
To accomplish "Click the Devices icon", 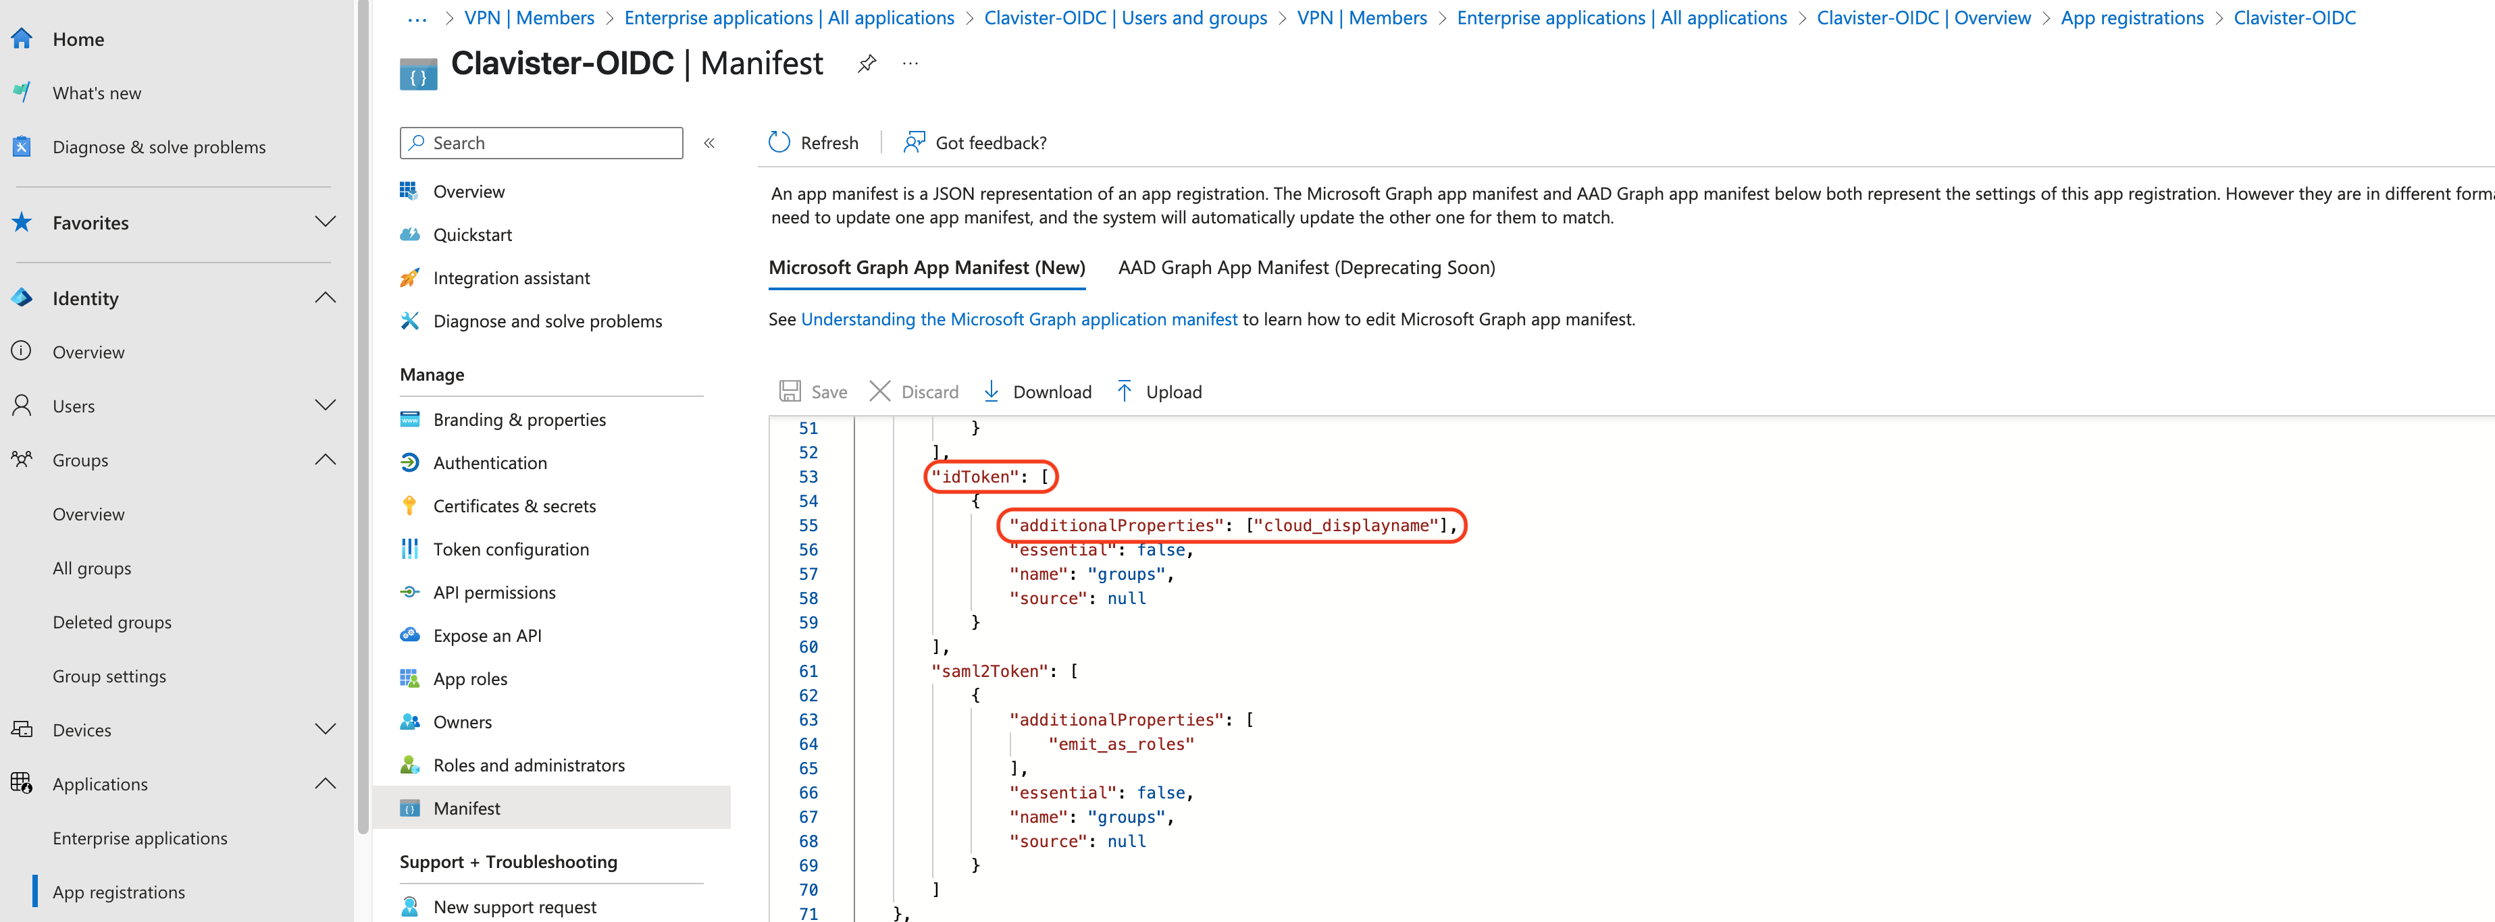I will pos(22,730).
